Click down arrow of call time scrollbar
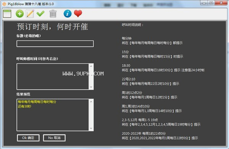Screen dimensions: 229x149 [91, 87]
